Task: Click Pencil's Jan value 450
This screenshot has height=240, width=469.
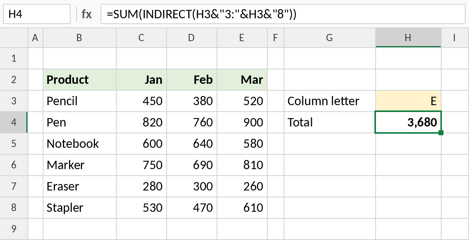Action: point(141,101)
